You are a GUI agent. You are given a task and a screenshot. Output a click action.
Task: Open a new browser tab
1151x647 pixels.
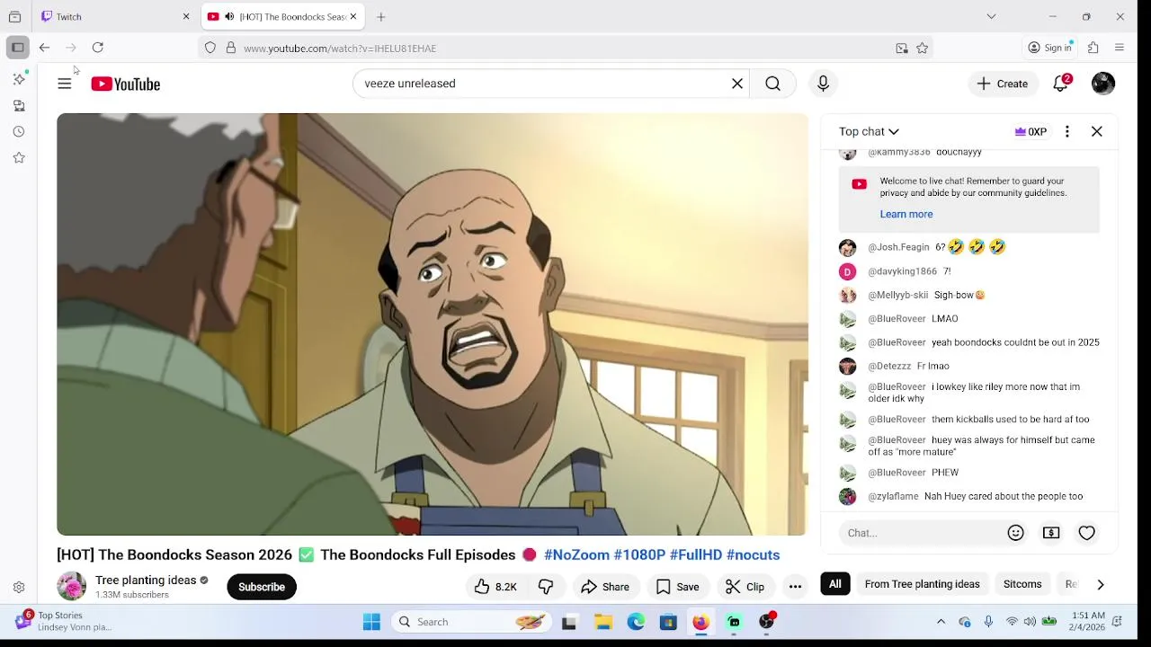[x=381, y=17]
